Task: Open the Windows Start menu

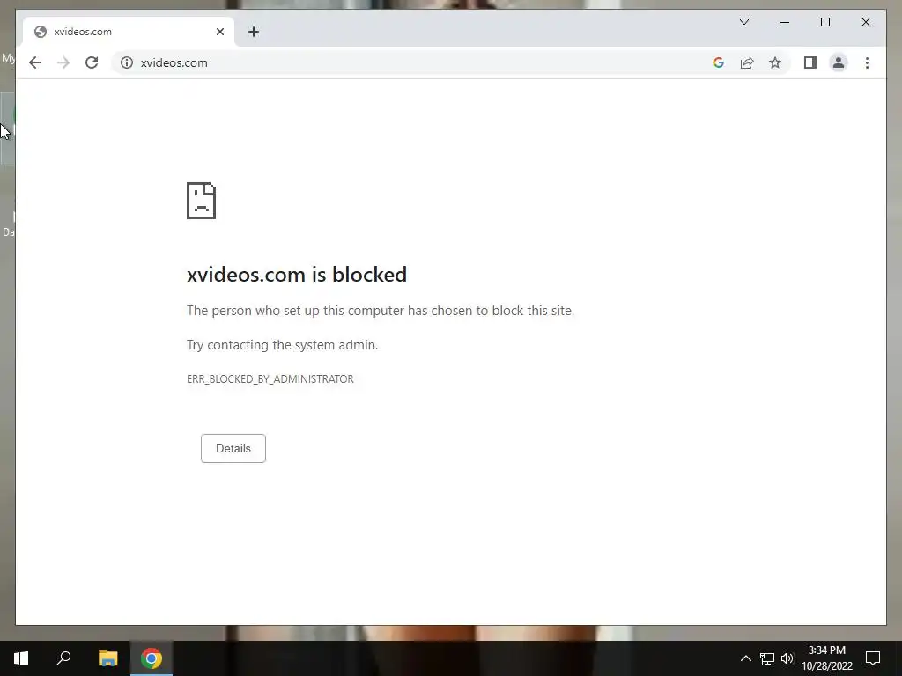Action: pyautogui.click(x=21, y=658)
